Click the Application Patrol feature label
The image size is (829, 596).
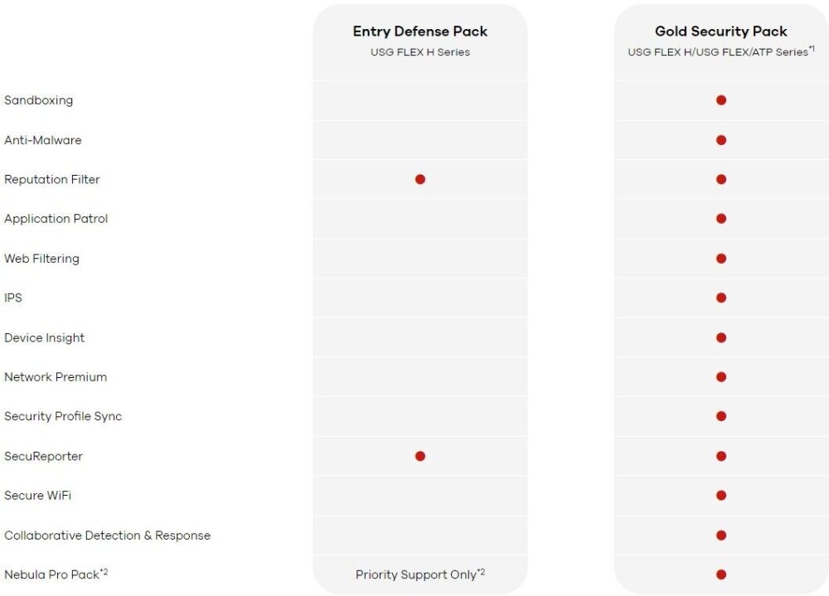[x=56, y=219]
